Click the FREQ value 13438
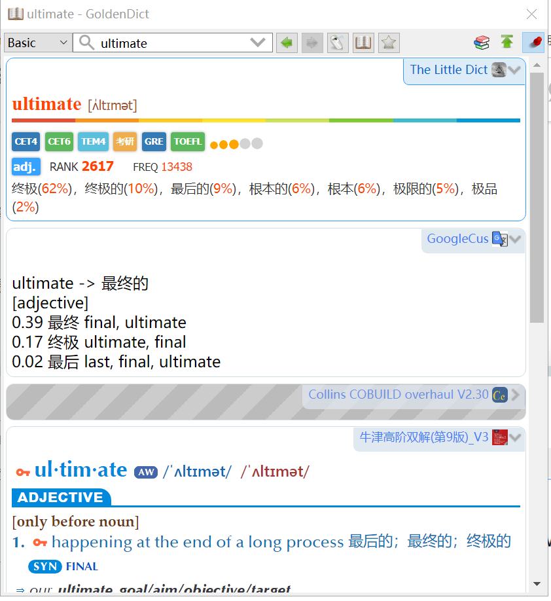 177,167
